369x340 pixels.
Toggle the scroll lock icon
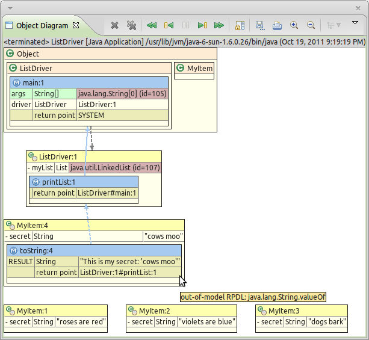pos(240,25)
